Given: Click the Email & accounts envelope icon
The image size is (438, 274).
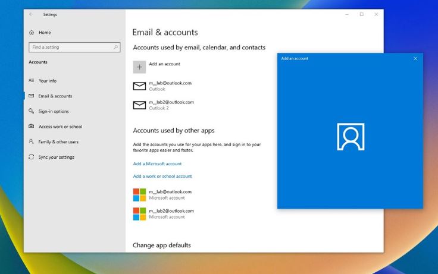Looking at the screenshot, I should [32, 96].
